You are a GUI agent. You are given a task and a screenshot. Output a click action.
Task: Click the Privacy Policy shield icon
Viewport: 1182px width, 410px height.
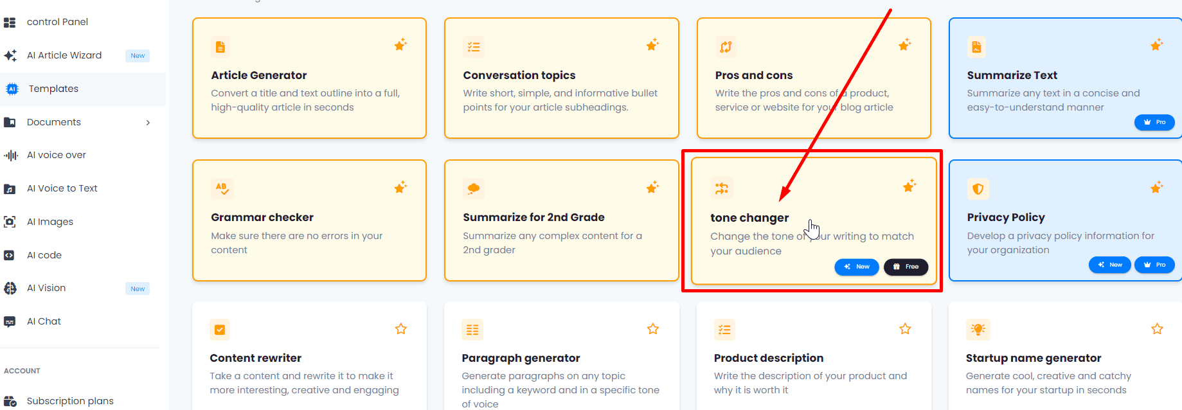[978, 189]
